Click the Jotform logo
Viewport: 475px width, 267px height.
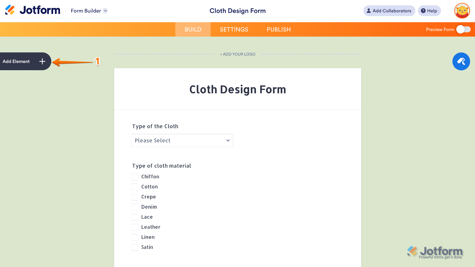(x=32, y=10)
